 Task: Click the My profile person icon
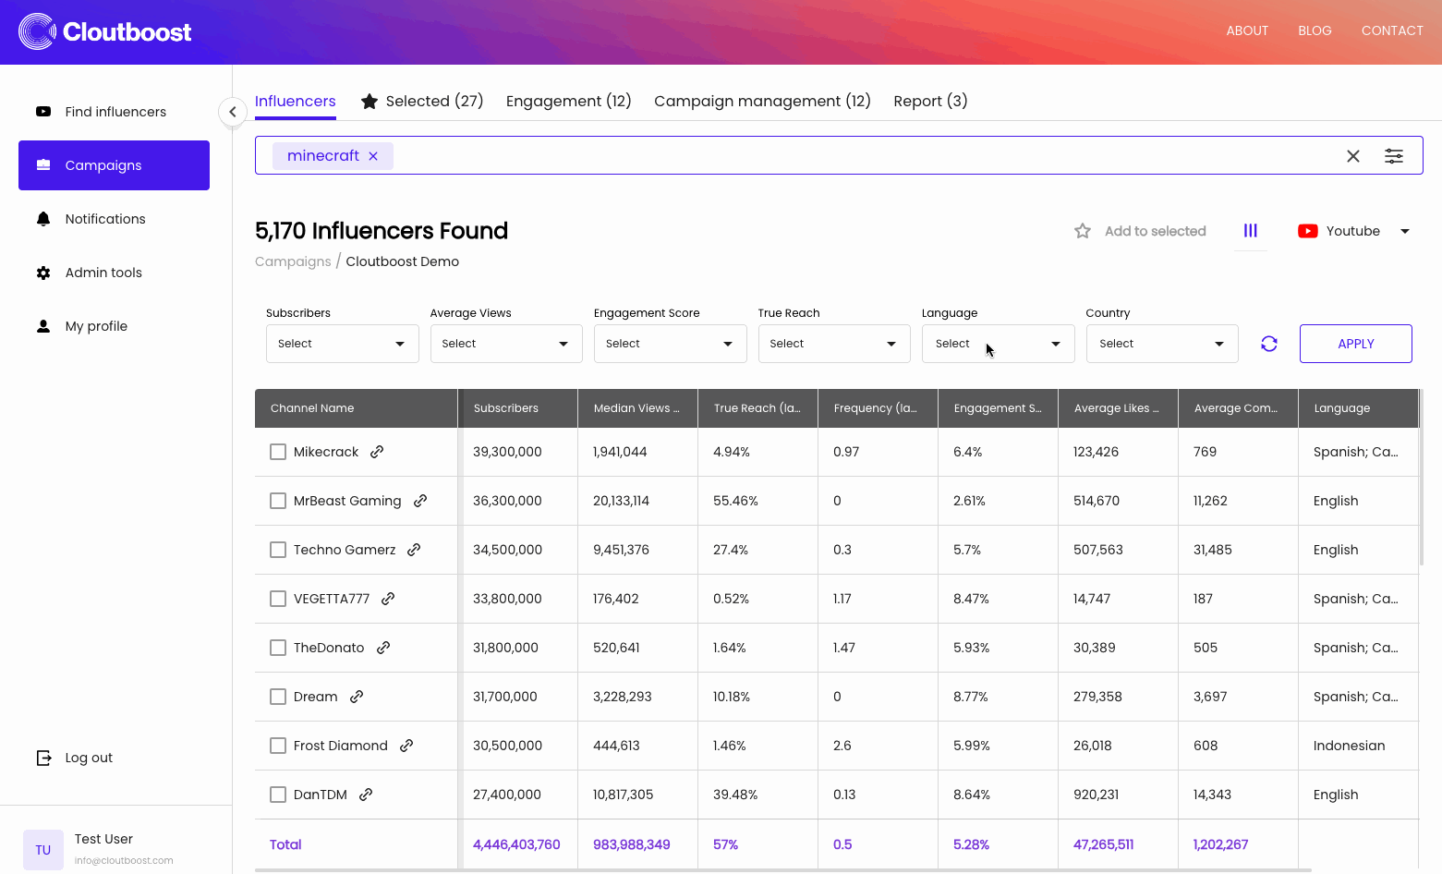tap(43, 326)
